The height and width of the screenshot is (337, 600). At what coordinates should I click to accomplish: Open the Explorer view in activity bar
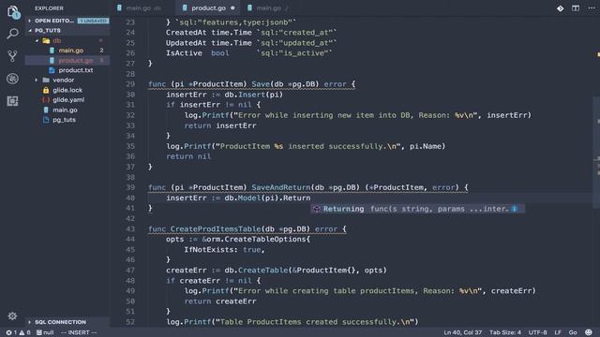tap(13, 11)
